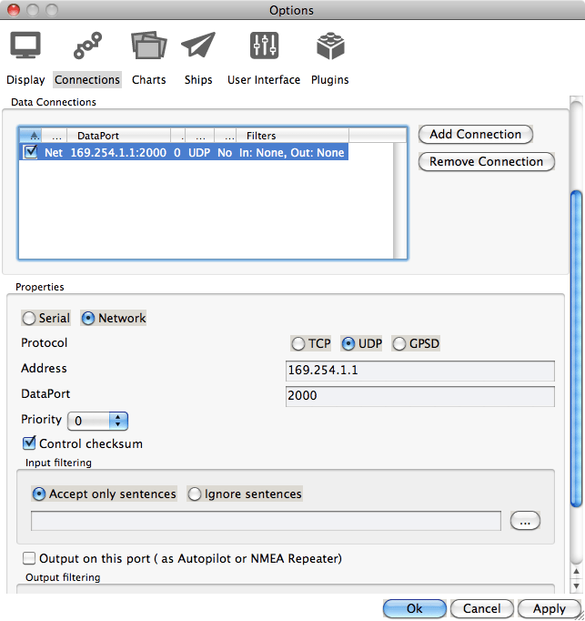Viewport: 585px width, 621px height.
Task: Enable Output on this port checkbox
Action: [x=30, y=558]
